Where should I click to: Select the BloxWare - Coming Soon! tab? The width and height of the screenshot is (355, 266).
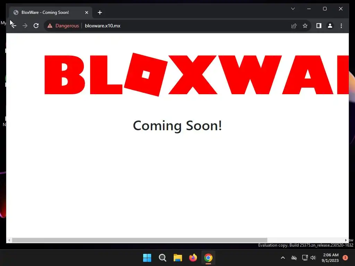pyautogui.click(x=51, y=12)
